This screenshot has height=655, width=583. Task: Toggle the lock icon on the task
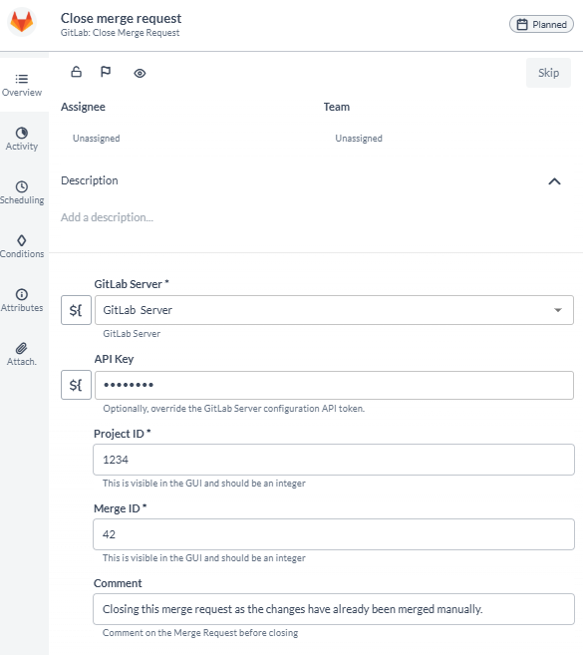[76, 72]
